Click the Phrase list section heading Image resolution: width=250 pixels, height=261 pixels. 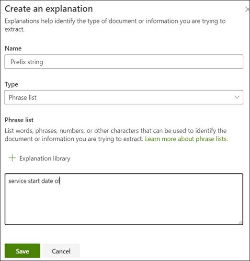coord(19,120)
